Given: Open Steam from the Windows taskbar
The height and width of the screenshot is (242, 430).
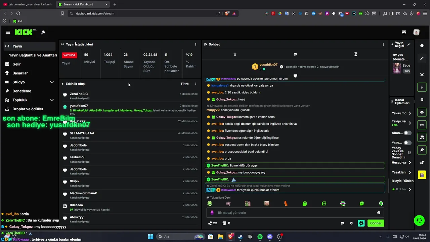Looking at the screenshot, I should (240, 237).
